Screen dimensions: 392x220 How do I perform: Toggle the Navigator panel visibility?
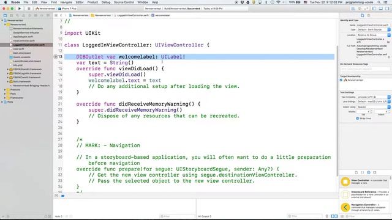tap(374, 9)
